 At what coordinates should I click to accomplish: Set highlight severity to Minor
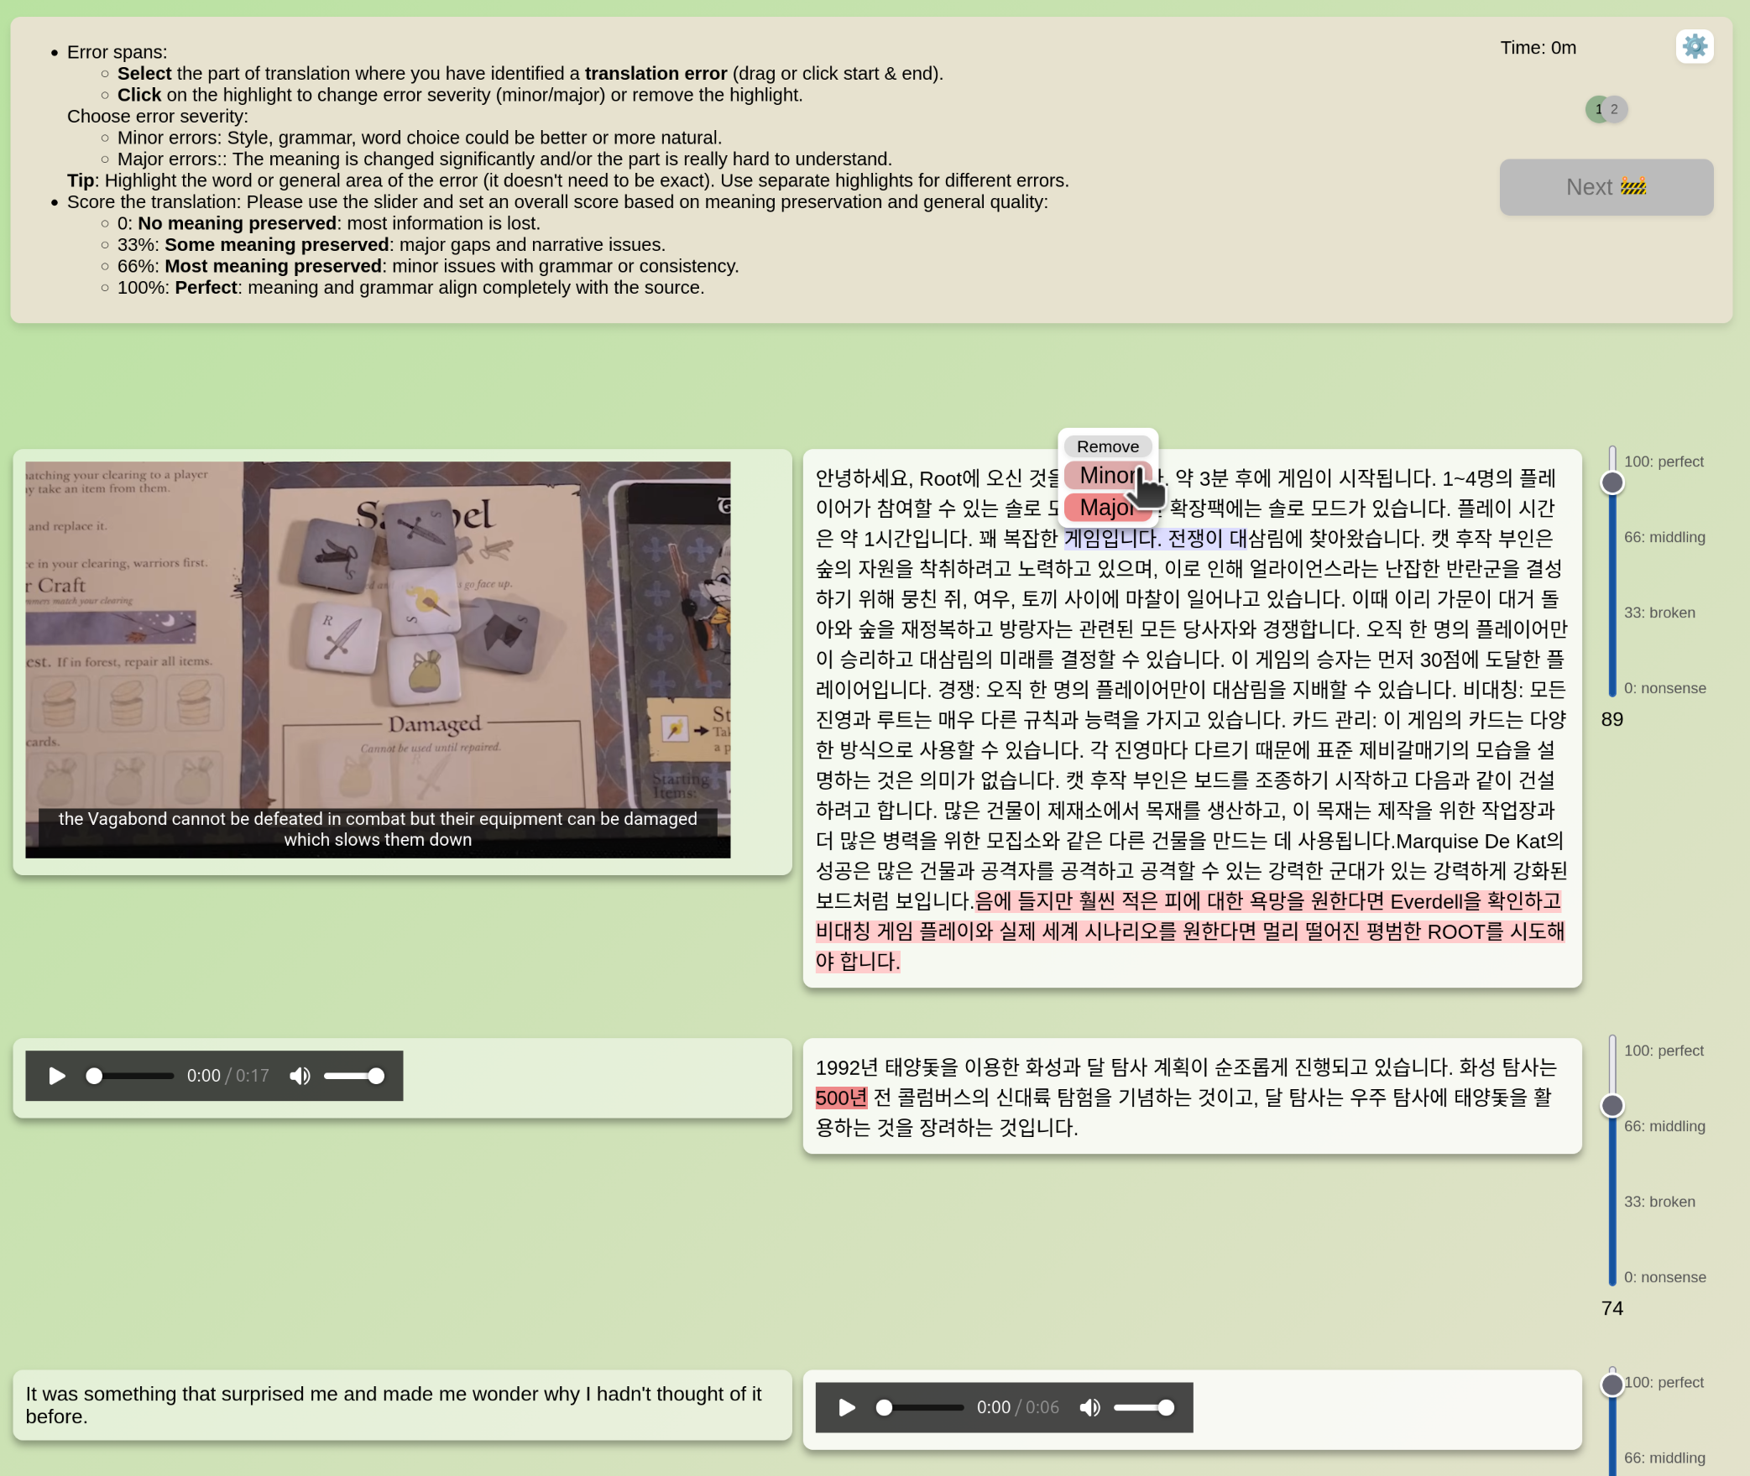[1105, 476]
